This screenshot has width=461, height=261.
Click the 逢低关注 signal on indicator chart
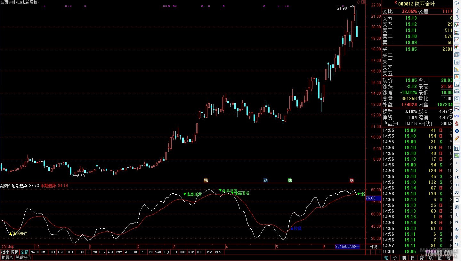click(18, 233)
